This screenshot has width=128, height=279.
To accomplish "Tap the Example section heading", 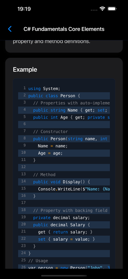I will (25, 69).
